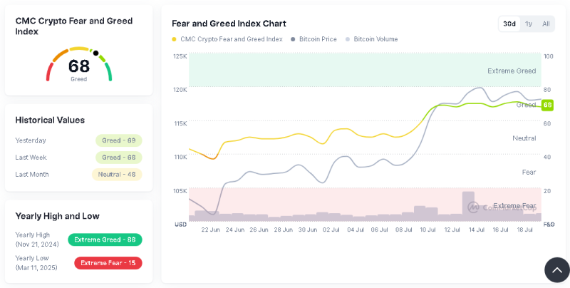Image resolution: width=570 pixels, height=288 pixels.
Task: Click the Extreme Fear - 15 yearly low badge
Action: 108,263
